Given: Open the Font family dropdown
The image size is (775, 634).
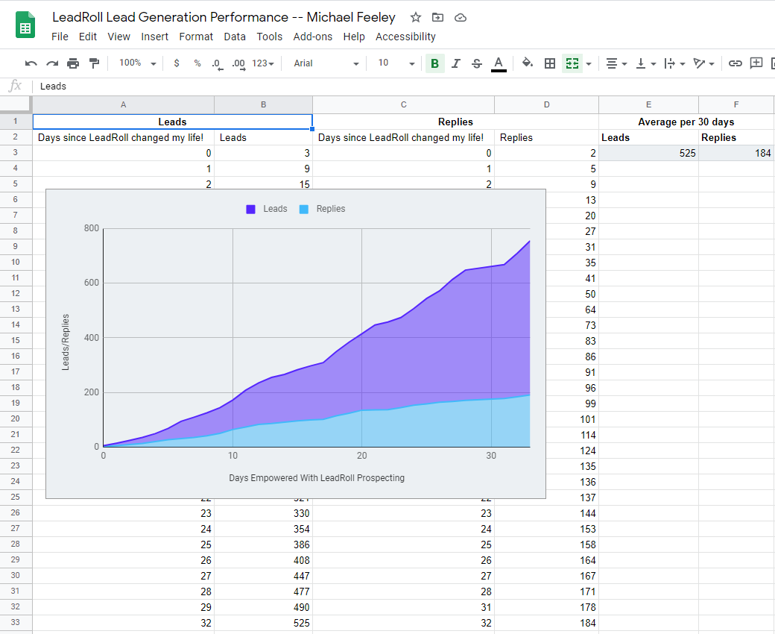Looking at the screenshot, I should click(324, 63).
